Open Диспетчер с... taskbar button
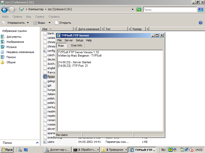 click(x=58, y=150)
